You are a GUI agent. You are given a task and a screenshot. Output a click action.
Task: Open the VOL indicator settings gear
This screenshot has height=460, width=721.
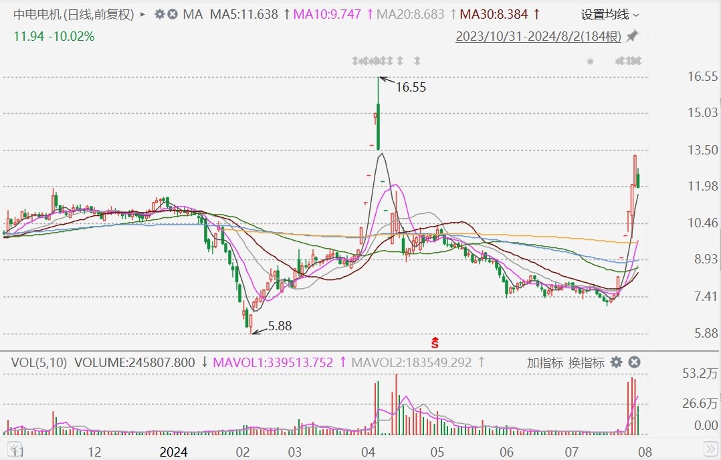616,362
